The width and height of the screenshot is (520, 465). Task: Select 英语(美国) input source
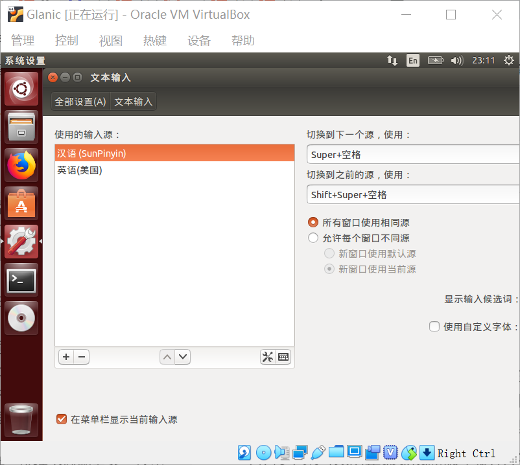175,170
